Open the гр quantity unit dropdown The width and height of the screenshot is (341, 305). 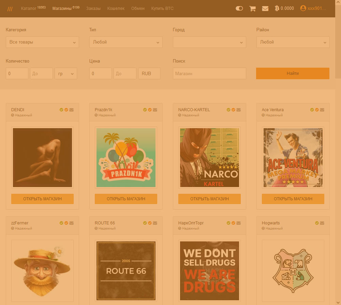click(66, 73)
